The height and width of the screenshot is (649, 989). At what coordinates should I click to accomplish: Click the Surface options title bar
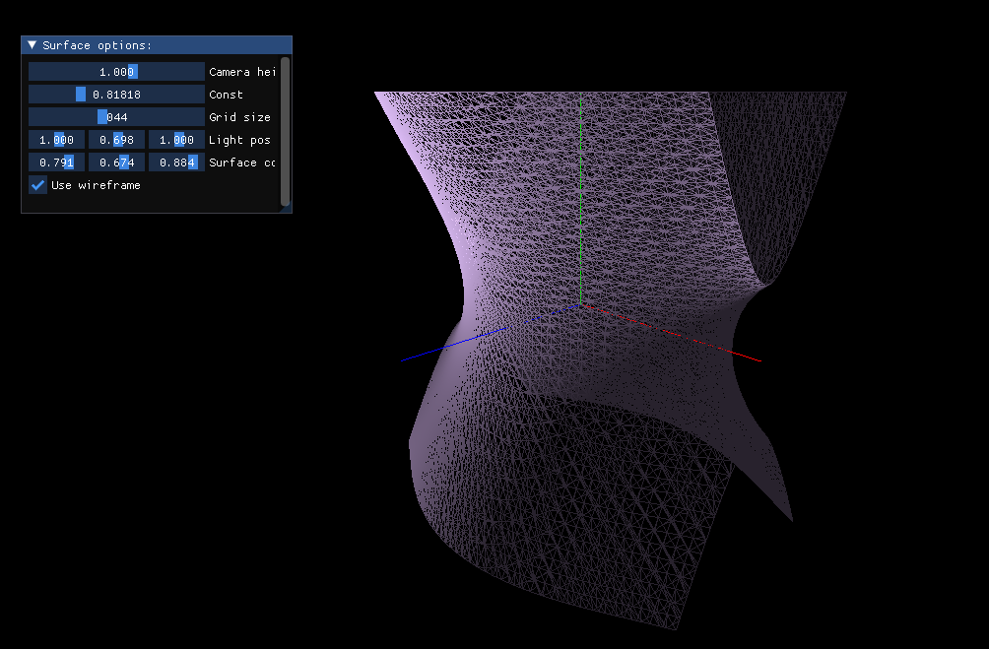(157, 45)
